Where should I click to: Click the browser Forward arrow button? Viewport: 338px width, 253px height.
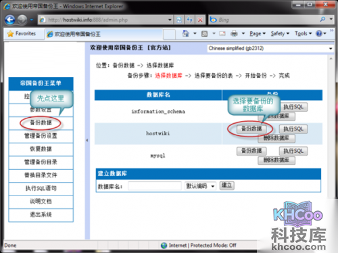tap(22, 20)
